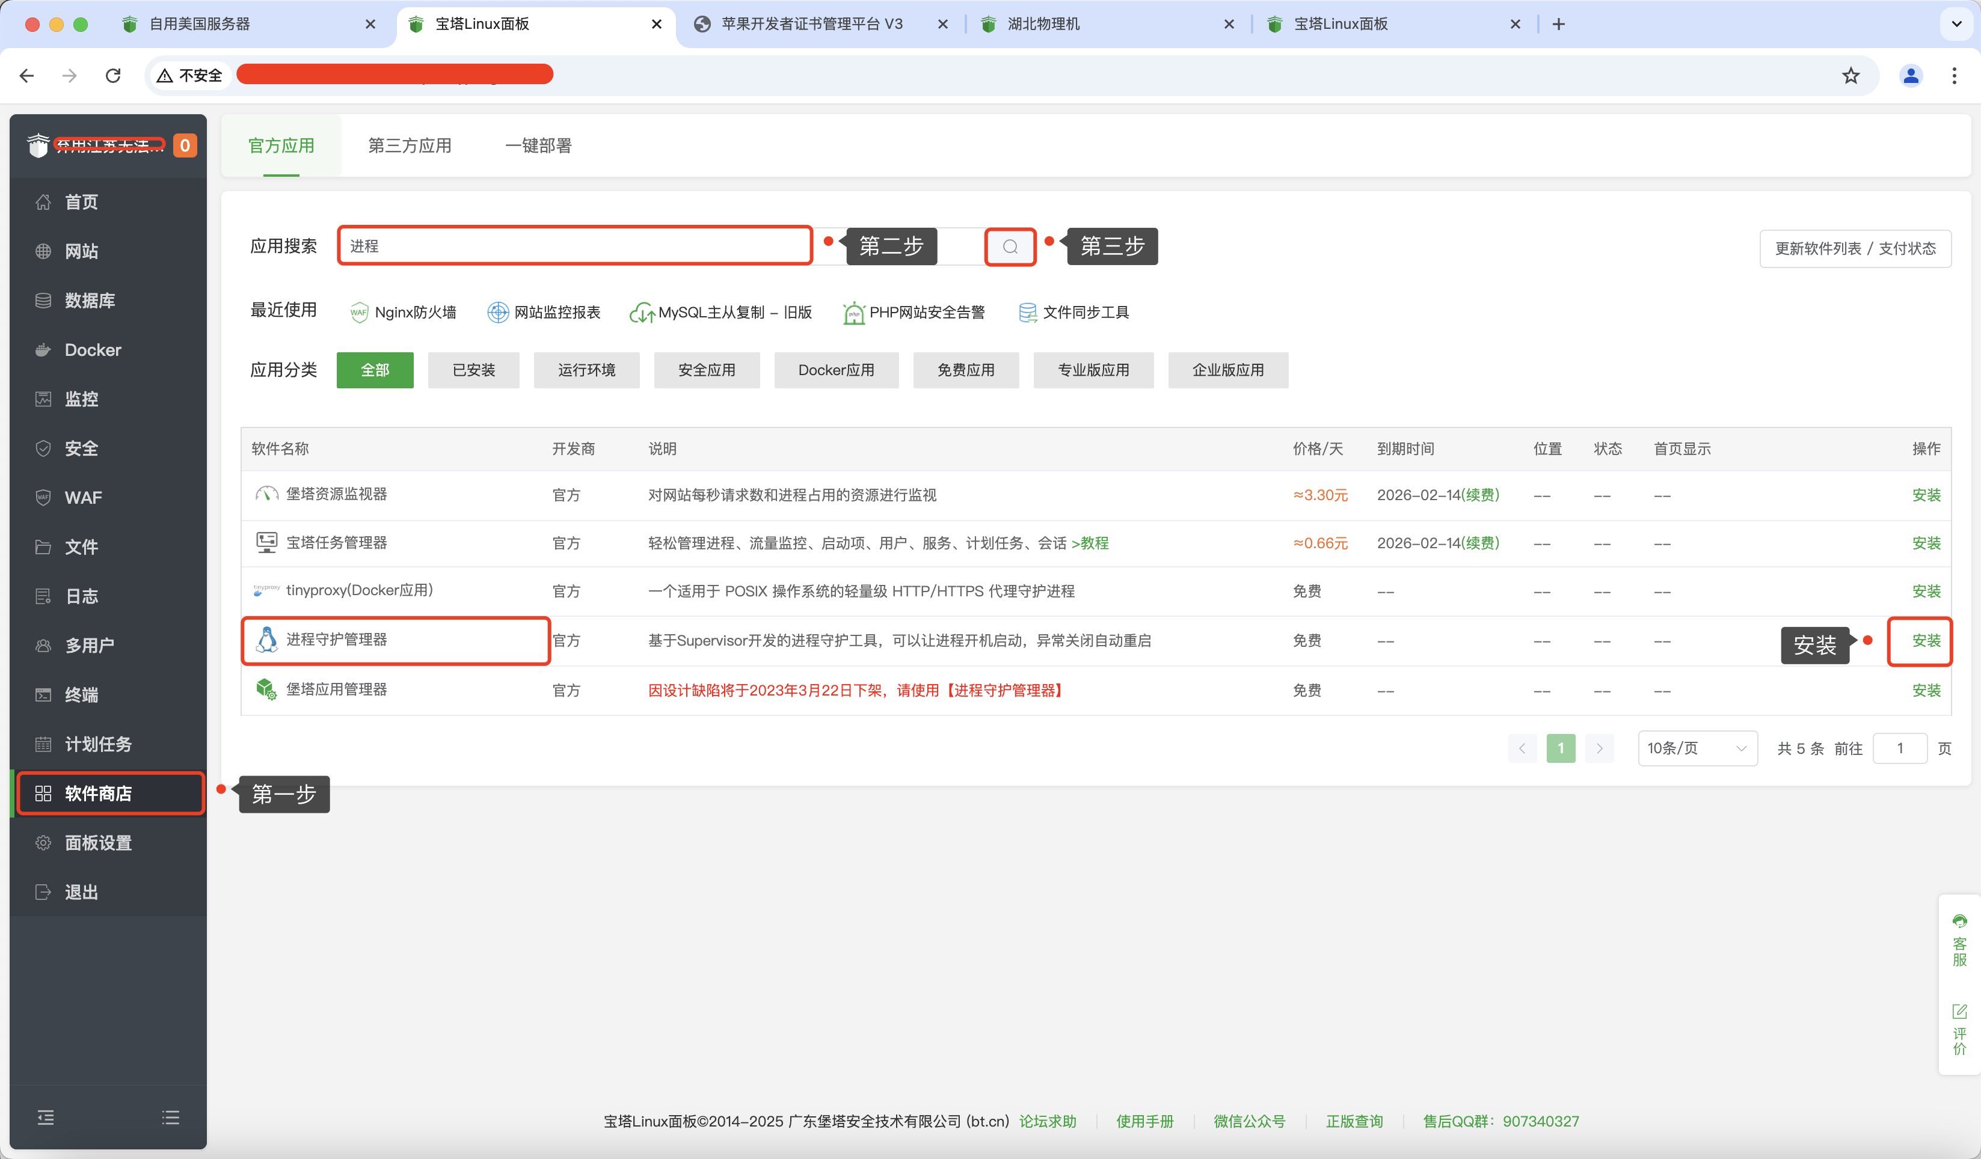Screen dimensions: 1981x1159
Task: Open the Docker sidebar section
Action: coord(108,350)
